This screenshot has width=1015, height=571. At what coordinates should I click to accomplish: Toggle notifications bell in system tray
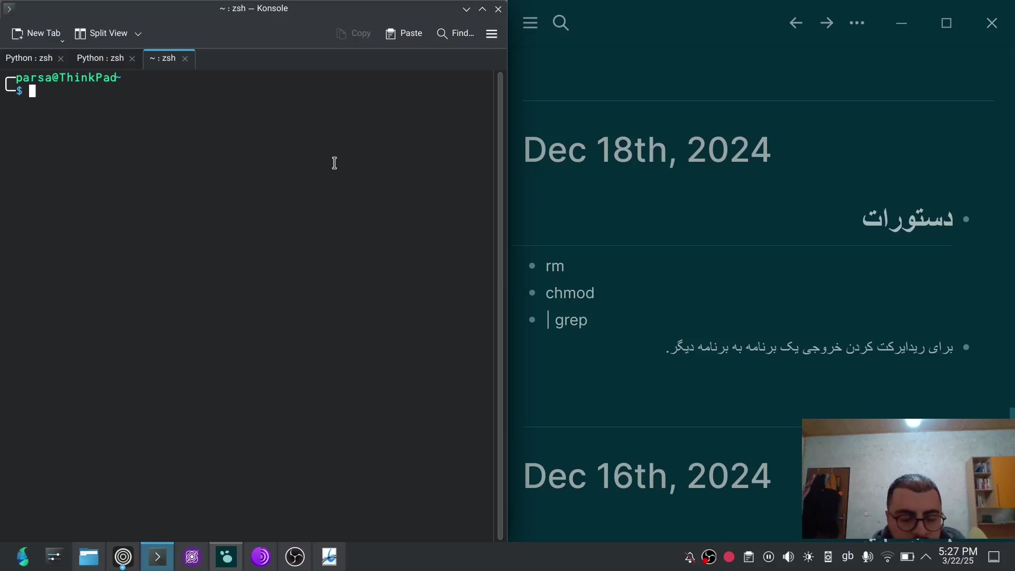(689, 557)
